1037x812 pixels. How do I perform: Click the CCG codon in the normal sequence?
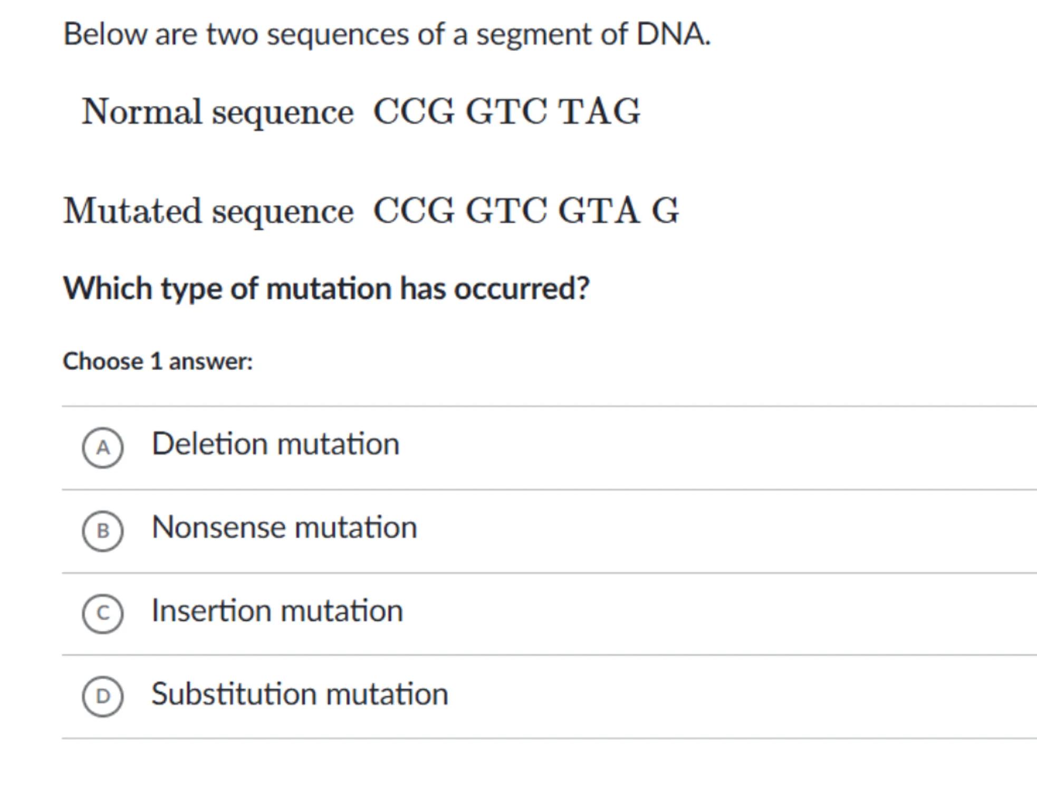(x=414, y=112)
